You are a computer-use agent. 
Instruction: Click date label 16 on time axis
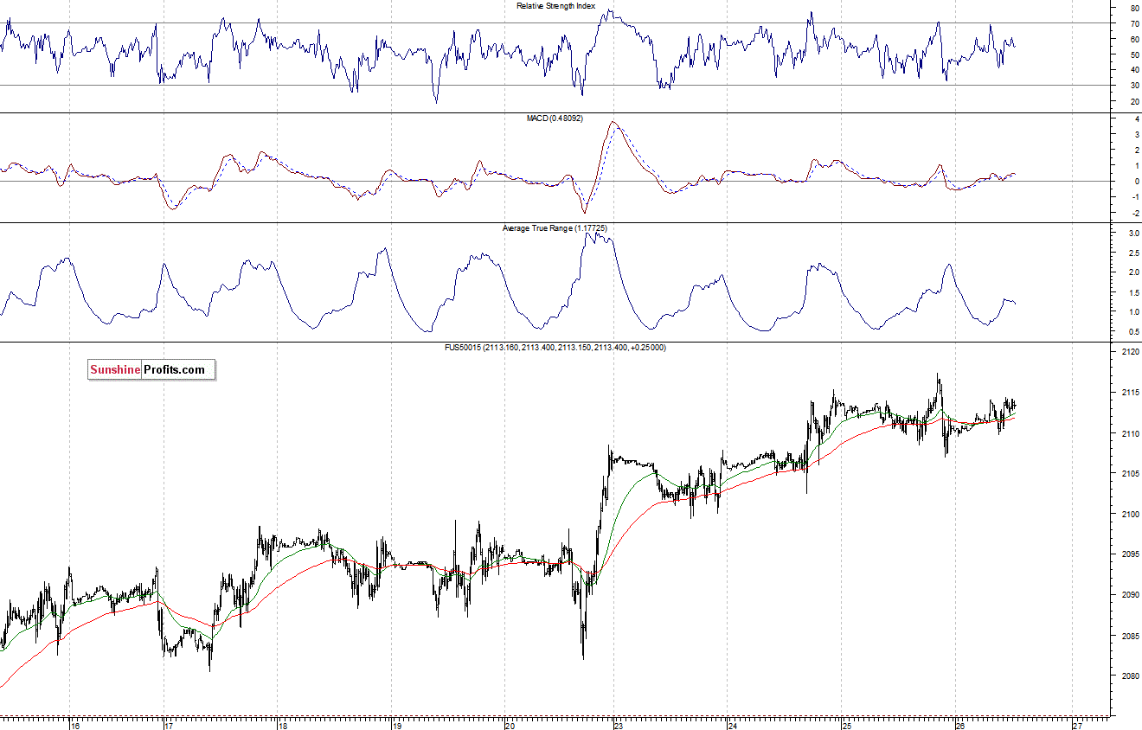75,725
